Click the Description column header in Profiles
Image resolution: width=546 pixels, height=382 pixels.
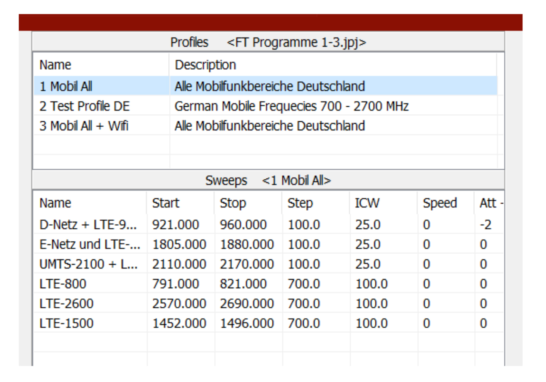tap(205, 65)
